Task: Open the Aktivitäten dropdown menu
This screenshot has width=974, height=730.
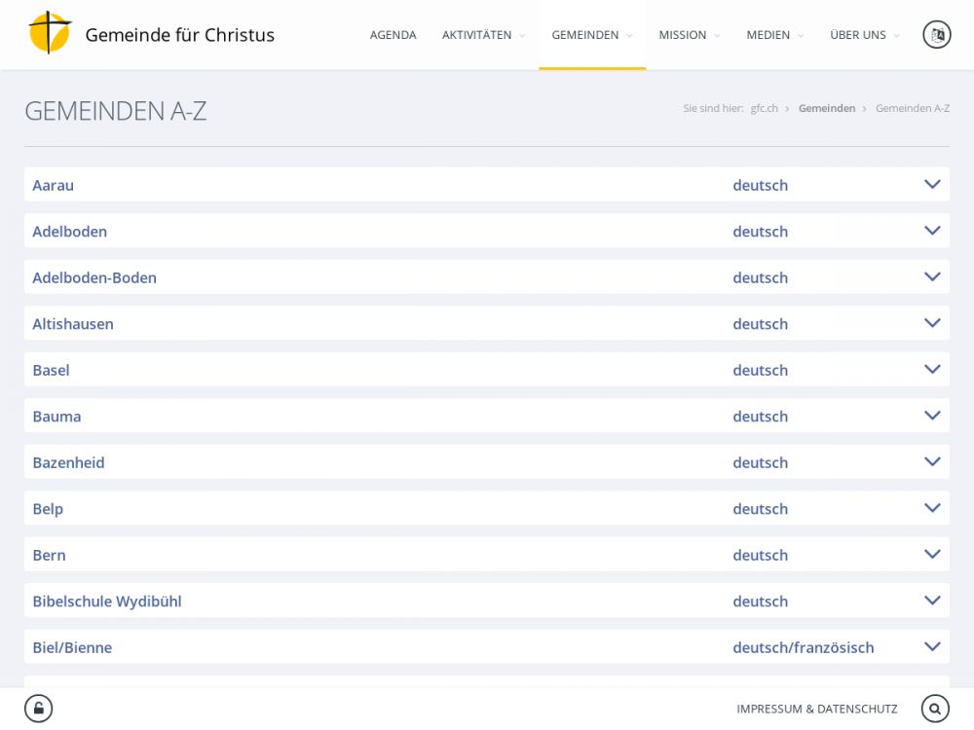Action: point(483,35)
